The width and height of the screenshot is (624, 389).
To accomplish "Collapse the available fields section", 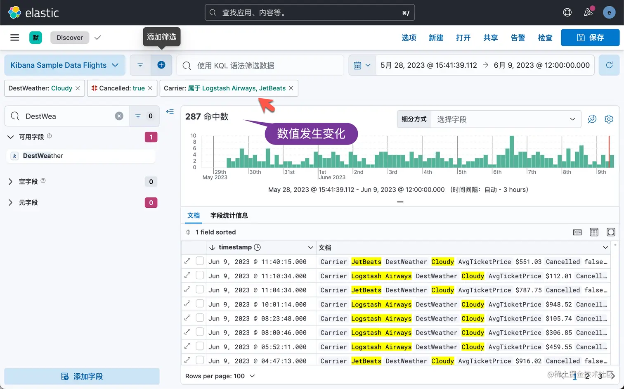I will (x=11, y=137).
